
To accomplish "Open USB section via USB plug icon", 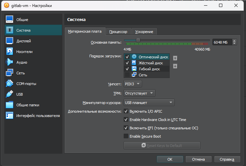I will (x=9, y=94).
